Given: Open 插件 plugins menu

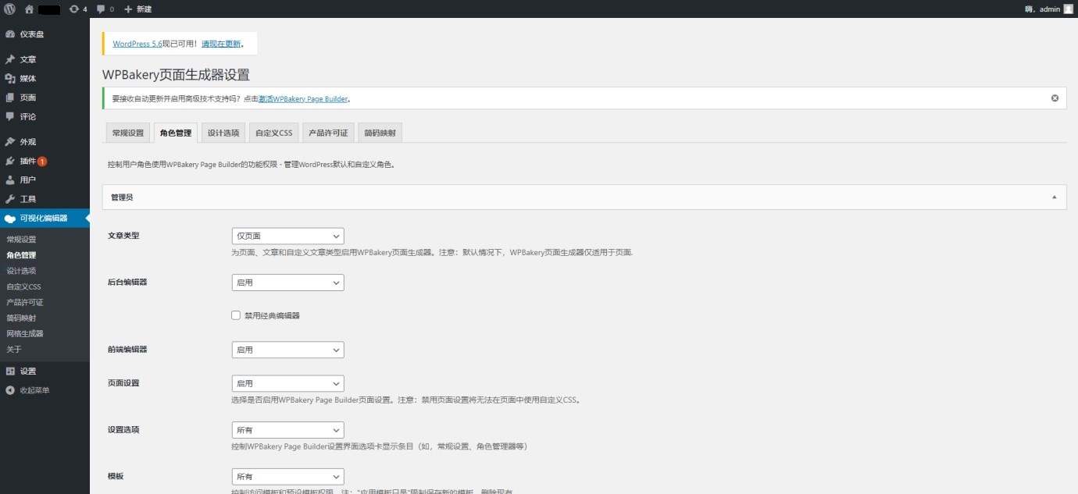Looking at the screenshot, I should [45, 161].
